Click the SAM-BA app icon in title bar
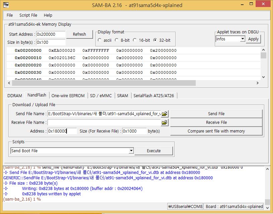The image size is (273, 214). tap(6, 5)
